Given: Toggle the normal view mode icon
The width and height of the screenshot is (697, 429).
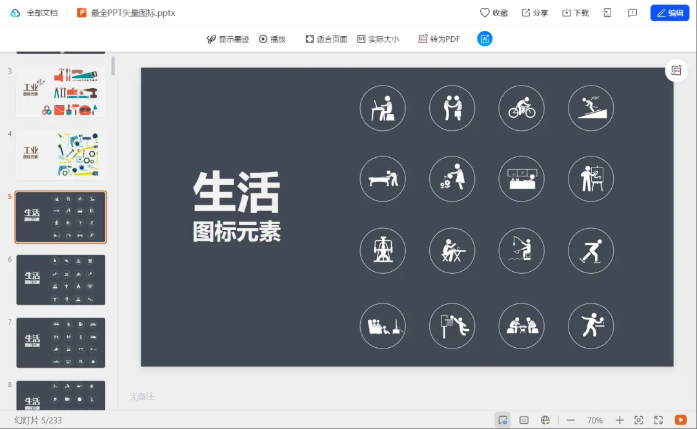Looking at the screenshot, I should (503, 420).
